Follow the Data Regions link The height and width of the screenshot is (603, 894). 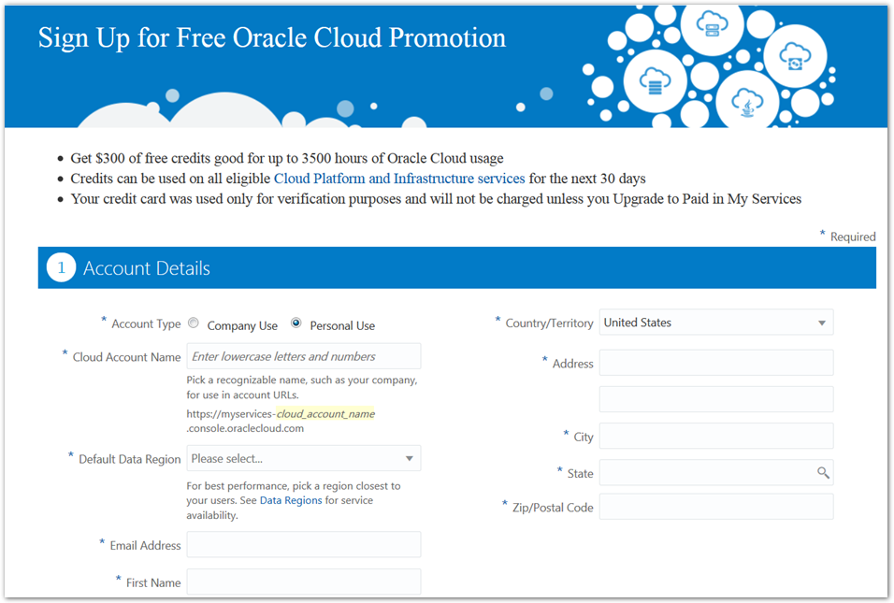coord(291,500)
